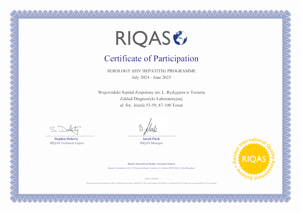Click the printed name Sarah Fleck
The width and height of the screenshot is (303, 214).
(151, 139)
